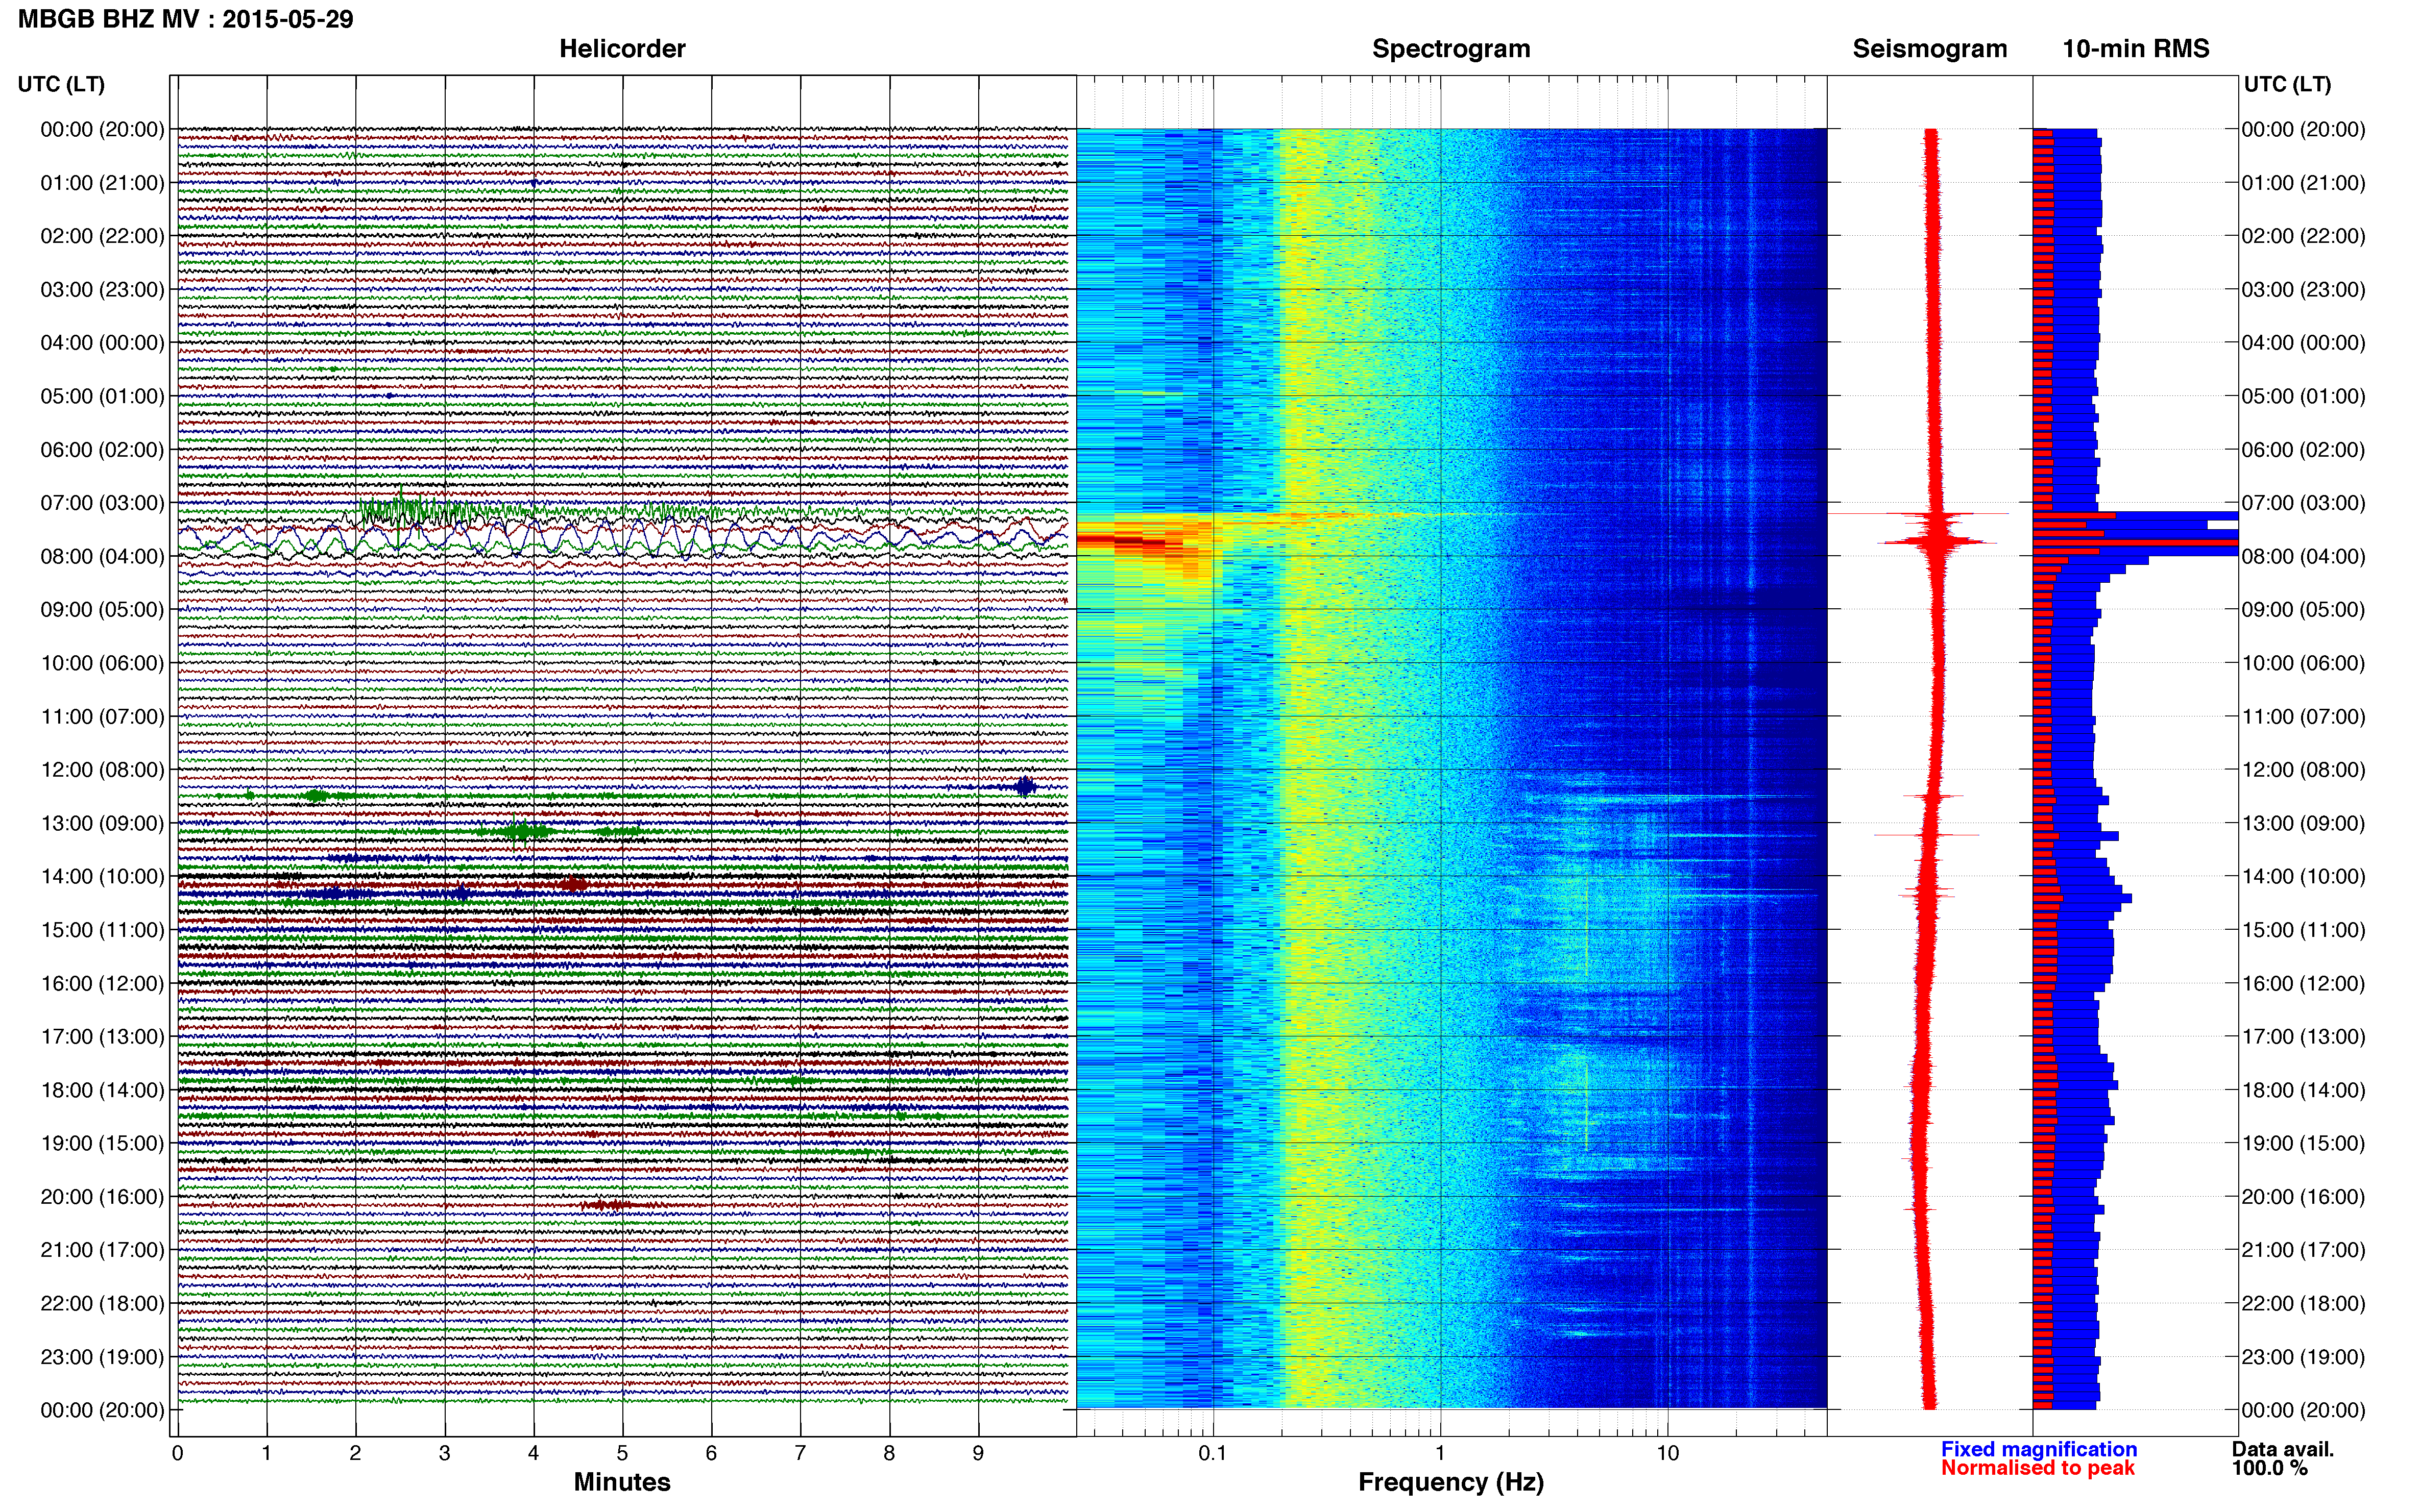Click the UTC (LT) label beside the RMS panel
Viewport: 2420px width, 1512px height.
point(2287,84)
